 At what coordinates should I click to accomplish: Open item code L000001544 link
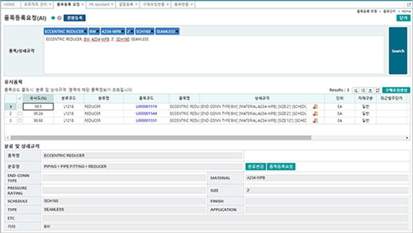pyautogui.click(x=146, y=113)
